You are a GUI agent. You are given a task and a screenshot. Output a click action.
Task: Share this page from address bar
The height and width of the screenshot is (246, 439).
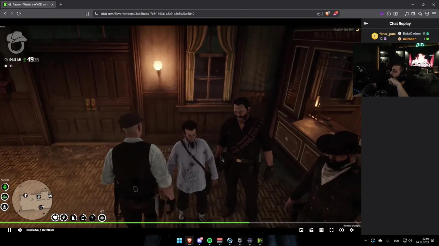coord(319,14)
